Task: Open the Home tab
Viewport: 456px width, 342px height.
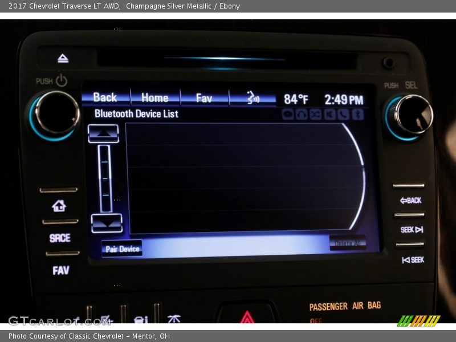Action: [x=155, y=97]
